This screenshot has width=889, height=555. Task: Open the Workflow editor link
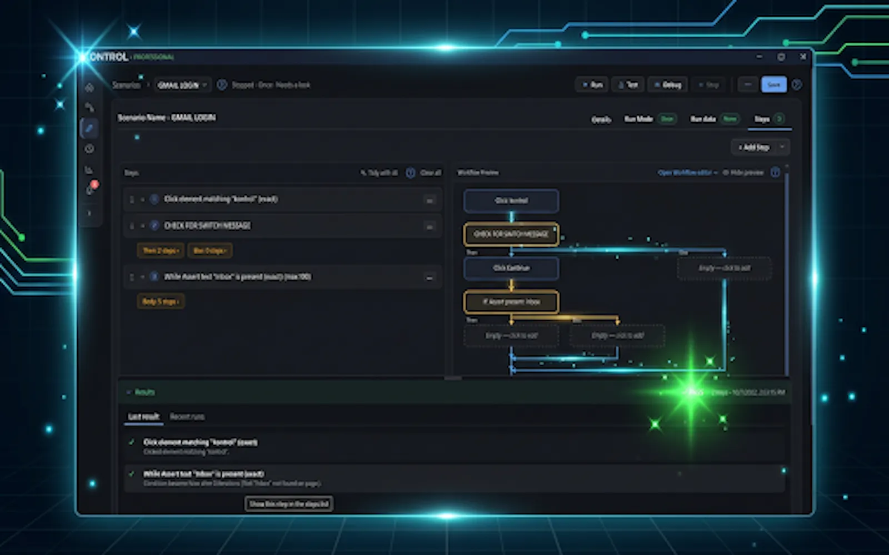(687, 173)
